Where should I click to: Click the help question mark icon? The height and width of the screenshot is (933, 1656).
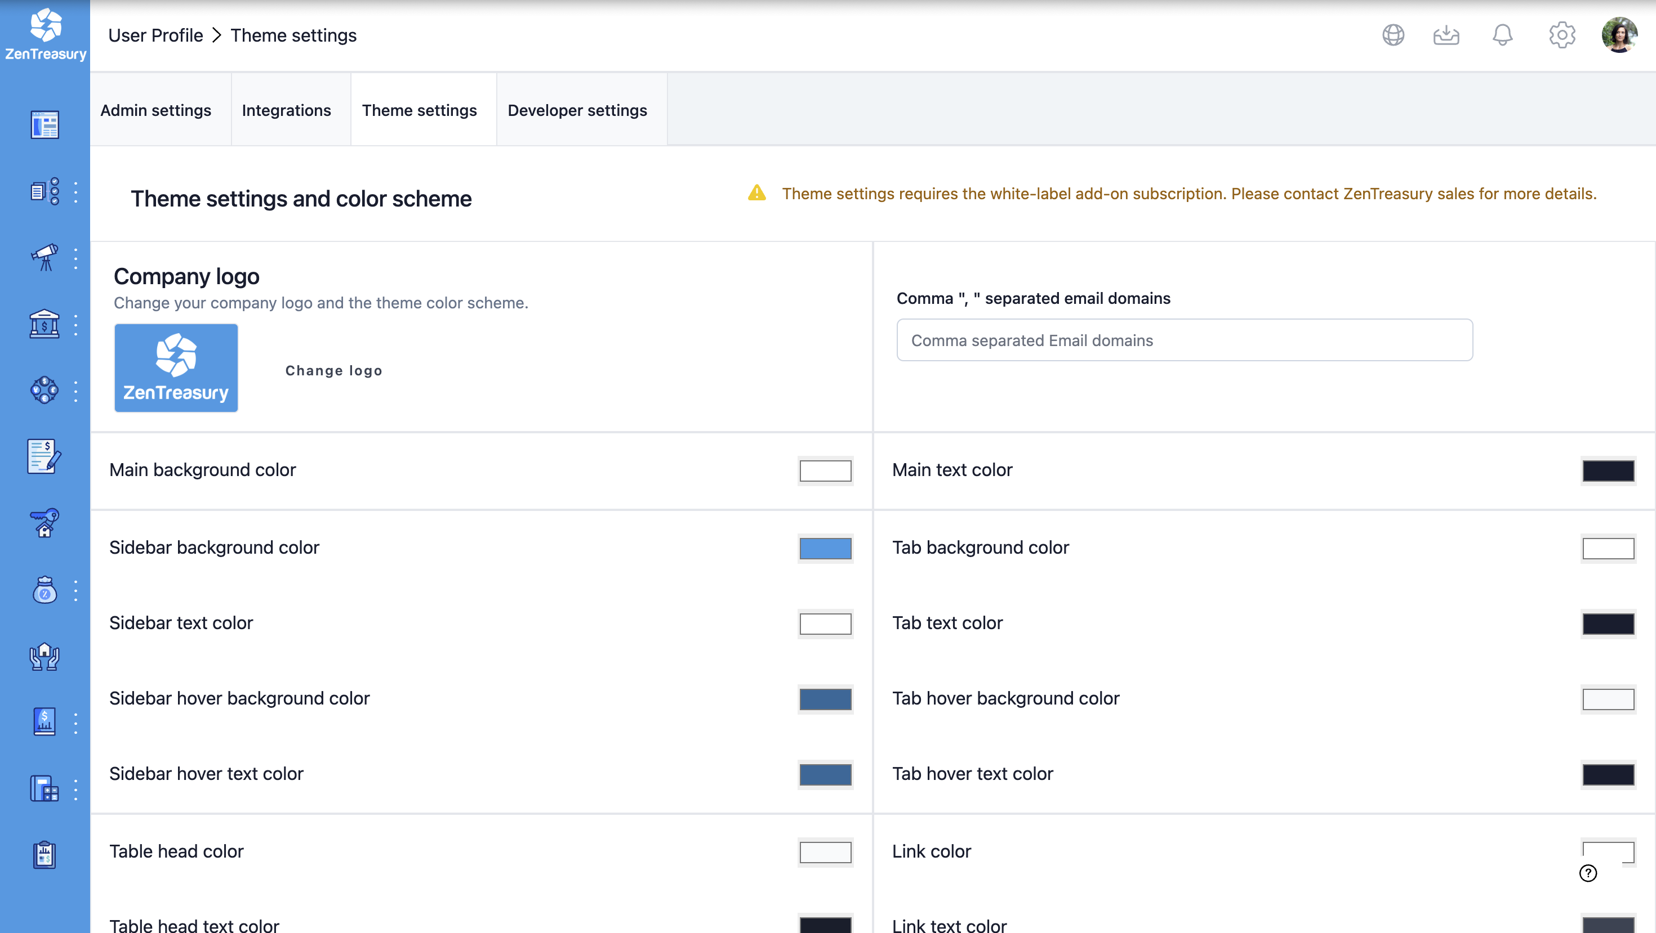[1588, 873]
